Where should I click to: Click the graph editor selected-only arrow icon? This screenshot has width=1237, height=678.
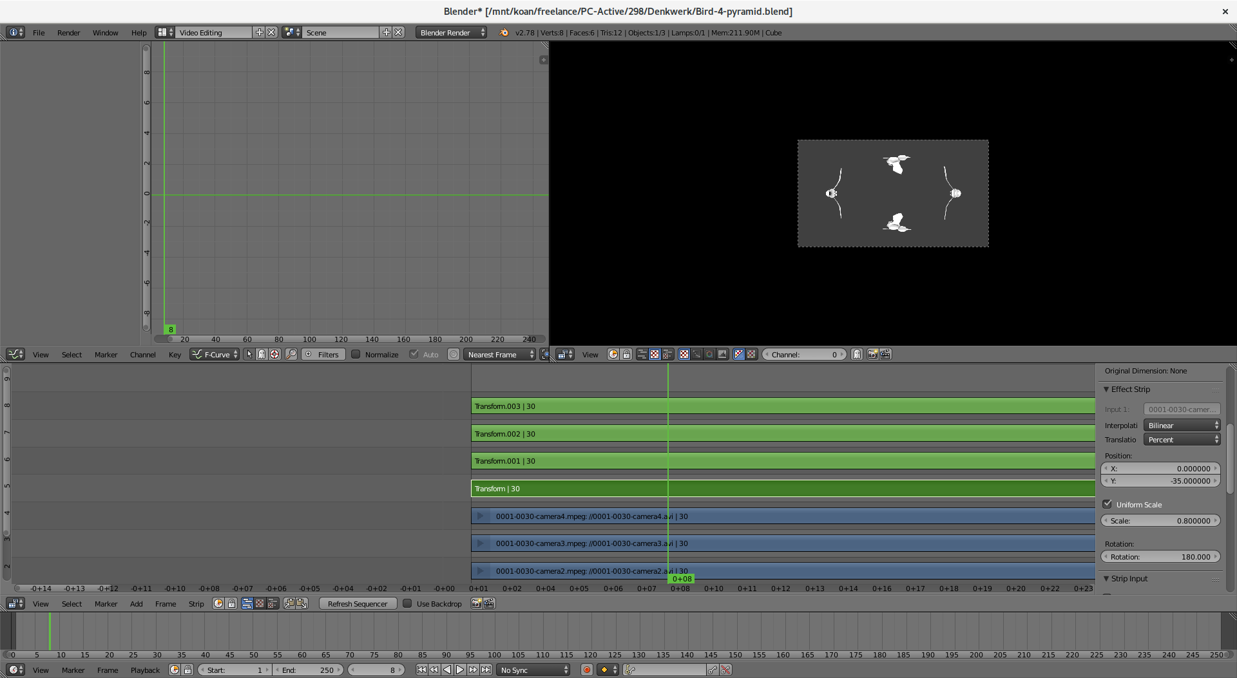(x=249, y=354)
